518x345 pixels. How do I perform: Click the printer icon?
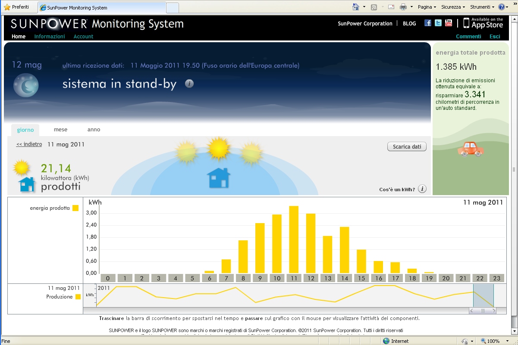[403, 7]
